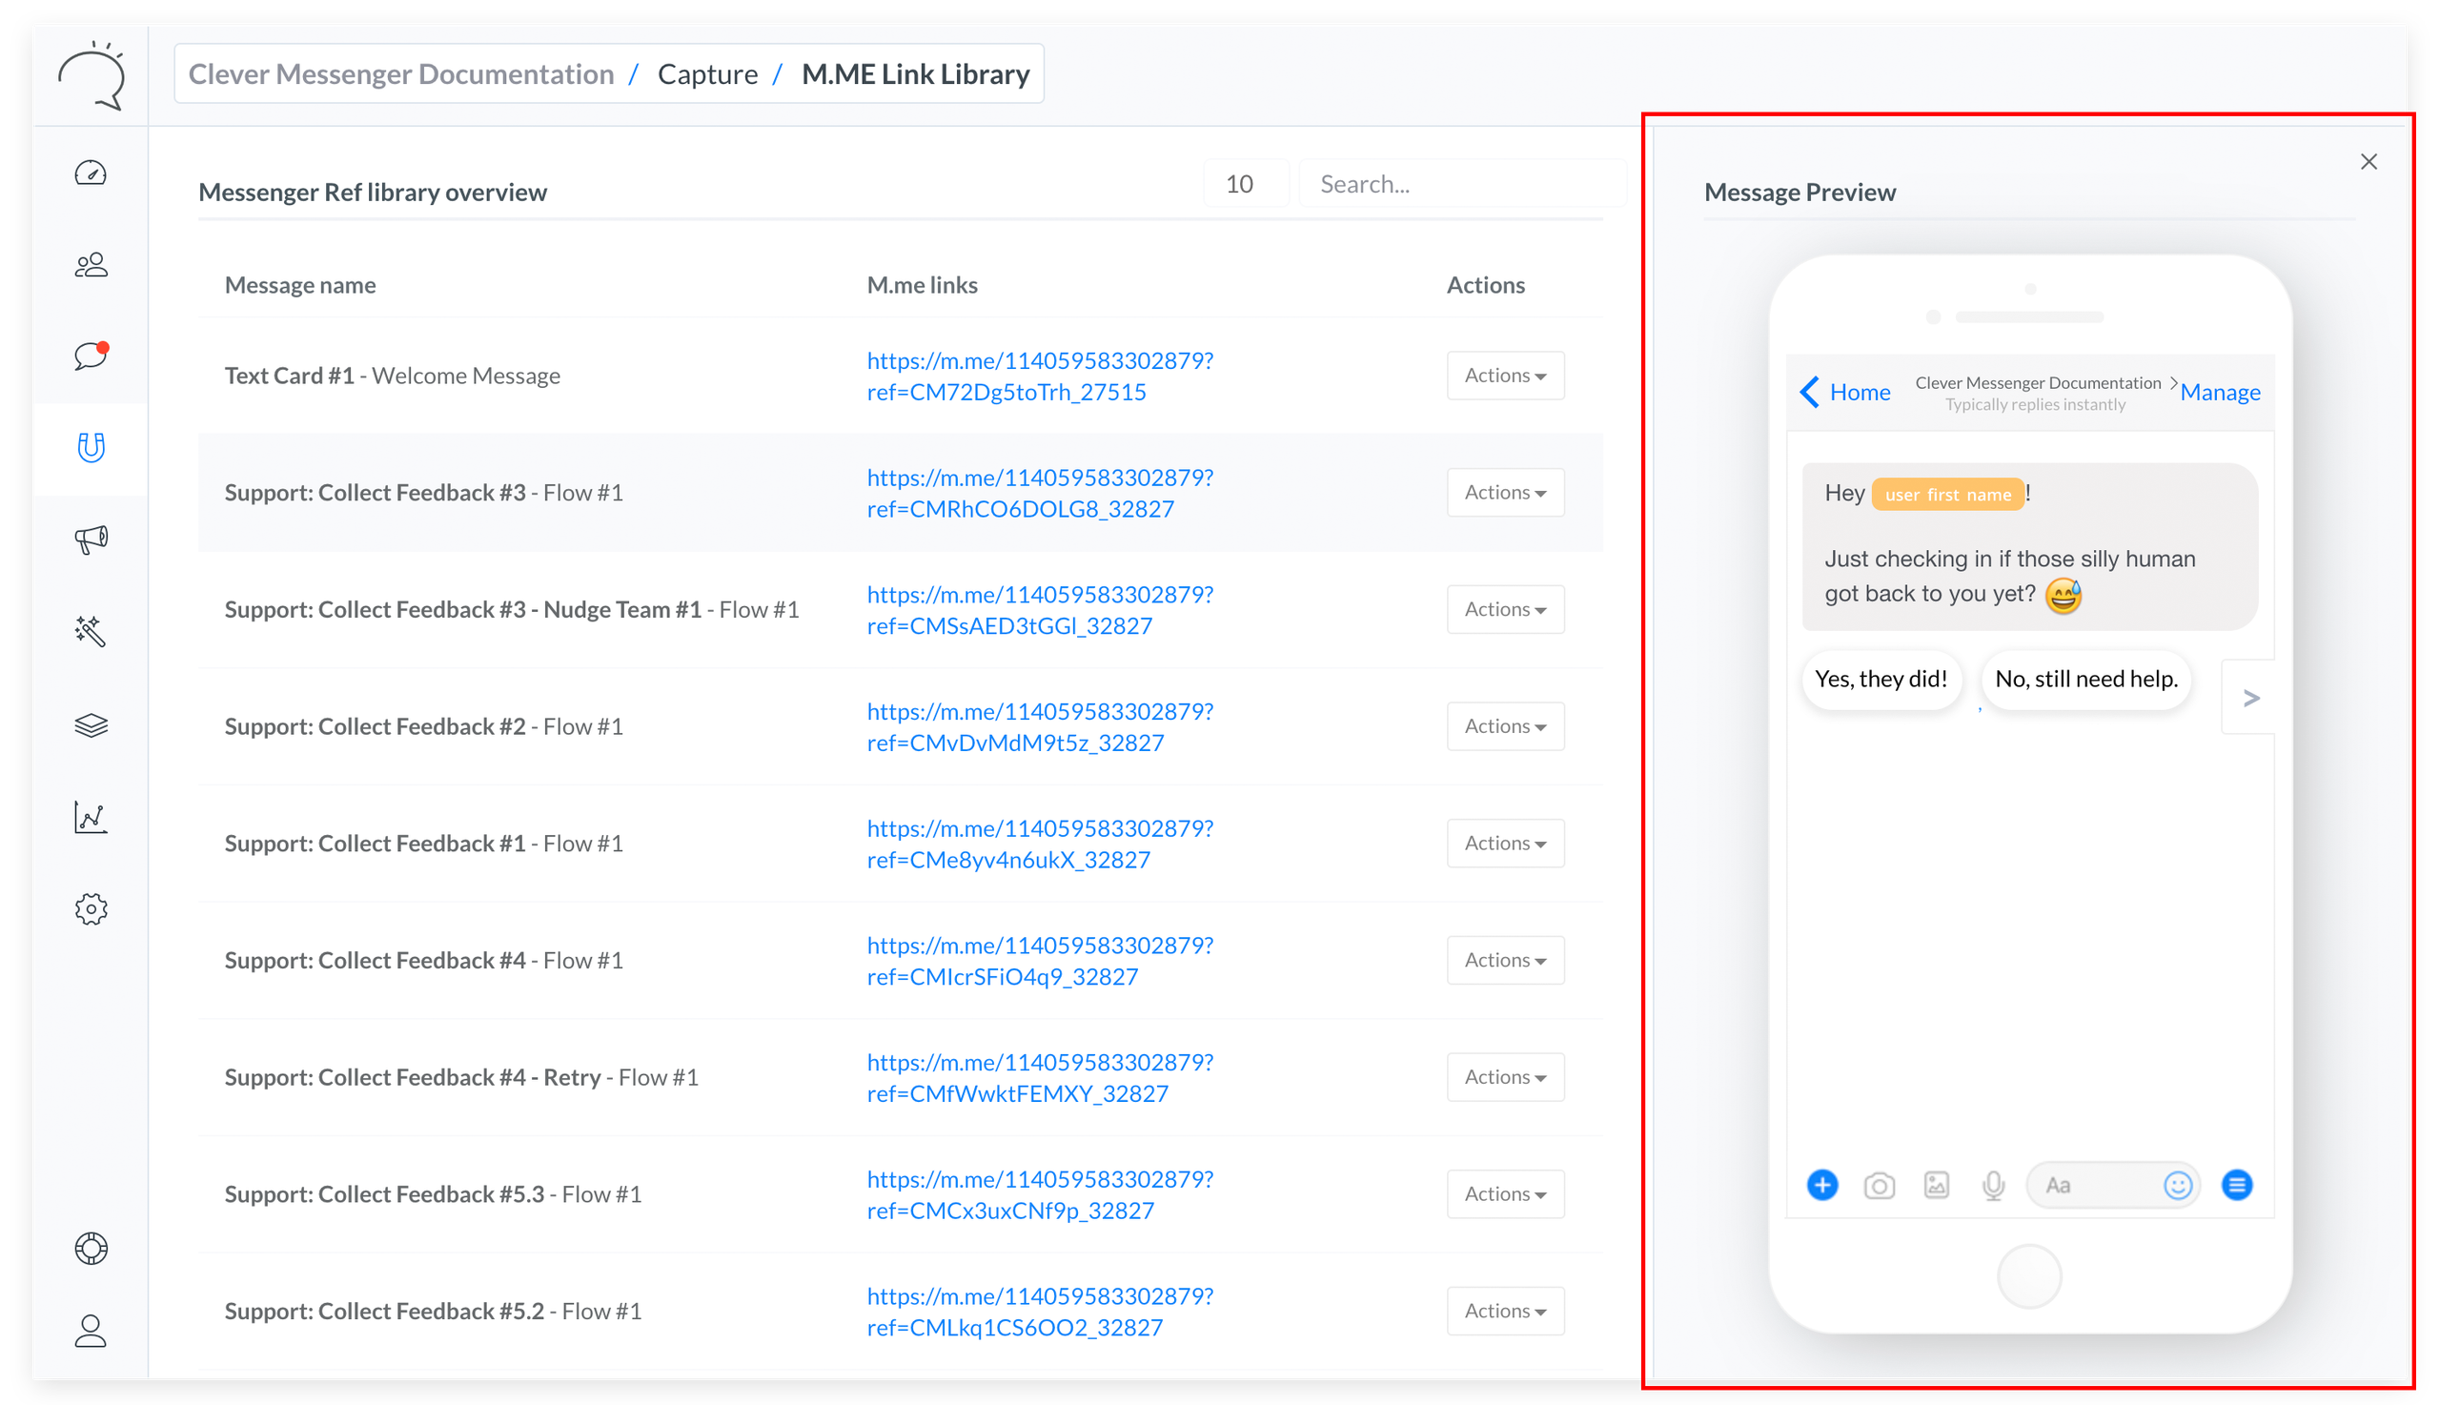2440x1405 pixels.
Task: Expand Actions dropdown for Collect Feedback #4 - Retry
Action: [1504, 1077]
